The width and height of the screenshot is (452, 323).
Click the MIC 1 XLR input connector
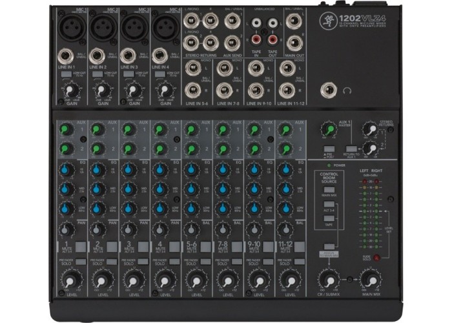click(x=71, y=26)
